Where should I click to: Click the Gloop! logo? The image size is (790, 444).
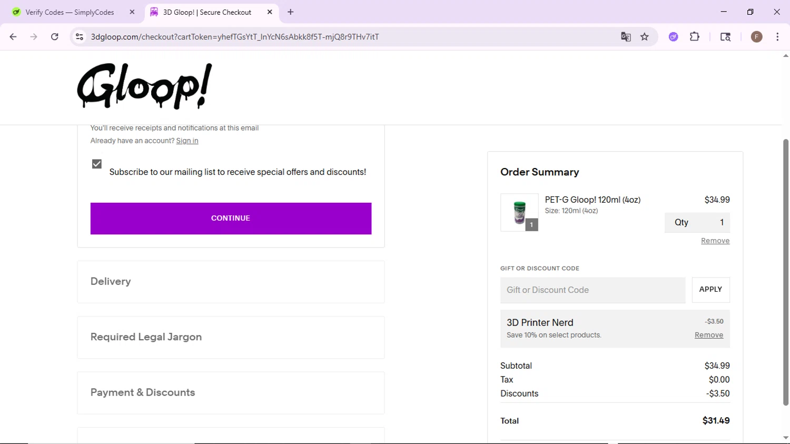point(145,86)
